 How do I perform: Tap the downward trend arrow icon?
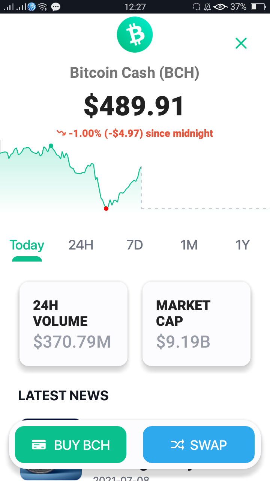[61, 133]
